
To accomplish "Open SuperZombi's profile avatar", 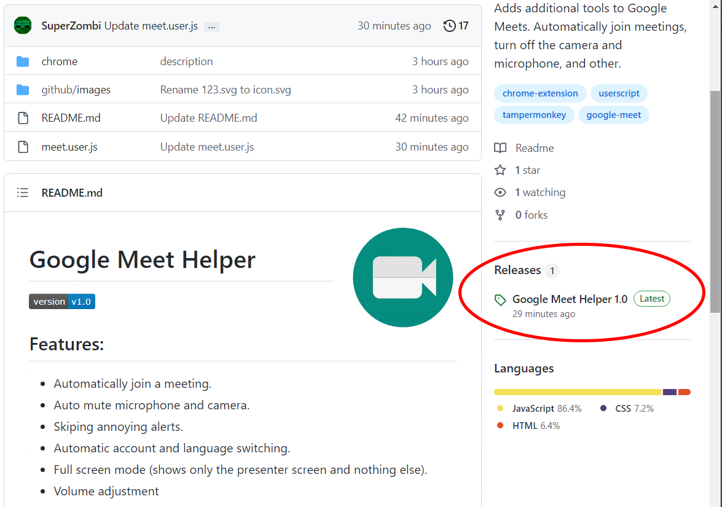I will coord(22,25).
